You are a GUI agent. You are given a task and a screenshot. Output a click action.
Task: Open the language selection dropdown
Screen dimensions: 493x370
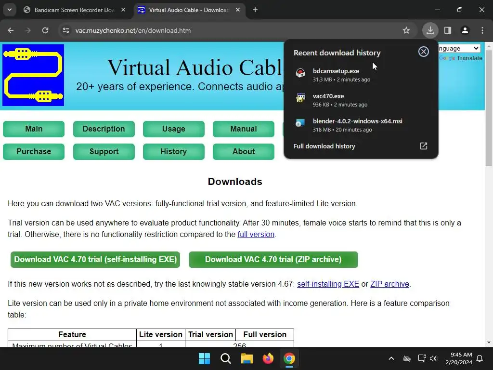(x=459, y=49)
